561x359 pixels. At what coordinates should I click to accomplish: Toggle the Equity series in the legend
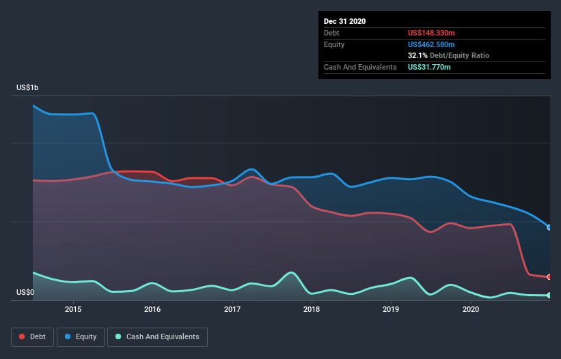click(81, 337)
